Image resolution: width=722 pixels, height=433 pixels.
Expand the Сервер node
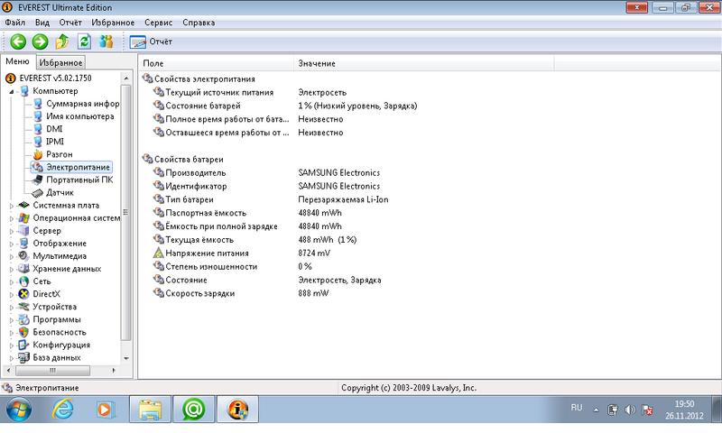click(12, 232)
